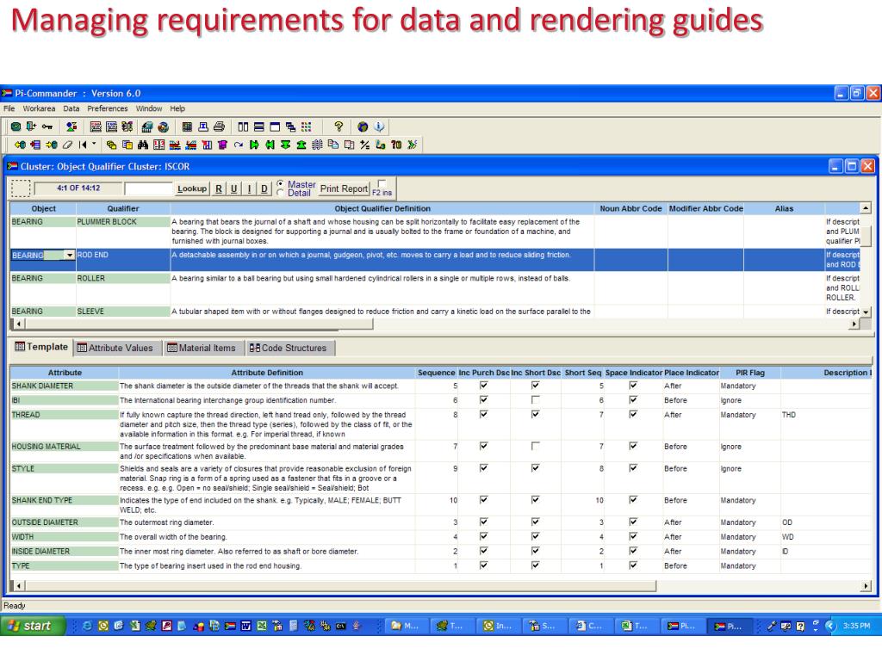Viewport: 882px width, 661px height.
Task: Switch to Material Items tab
Action: (202, 348)
